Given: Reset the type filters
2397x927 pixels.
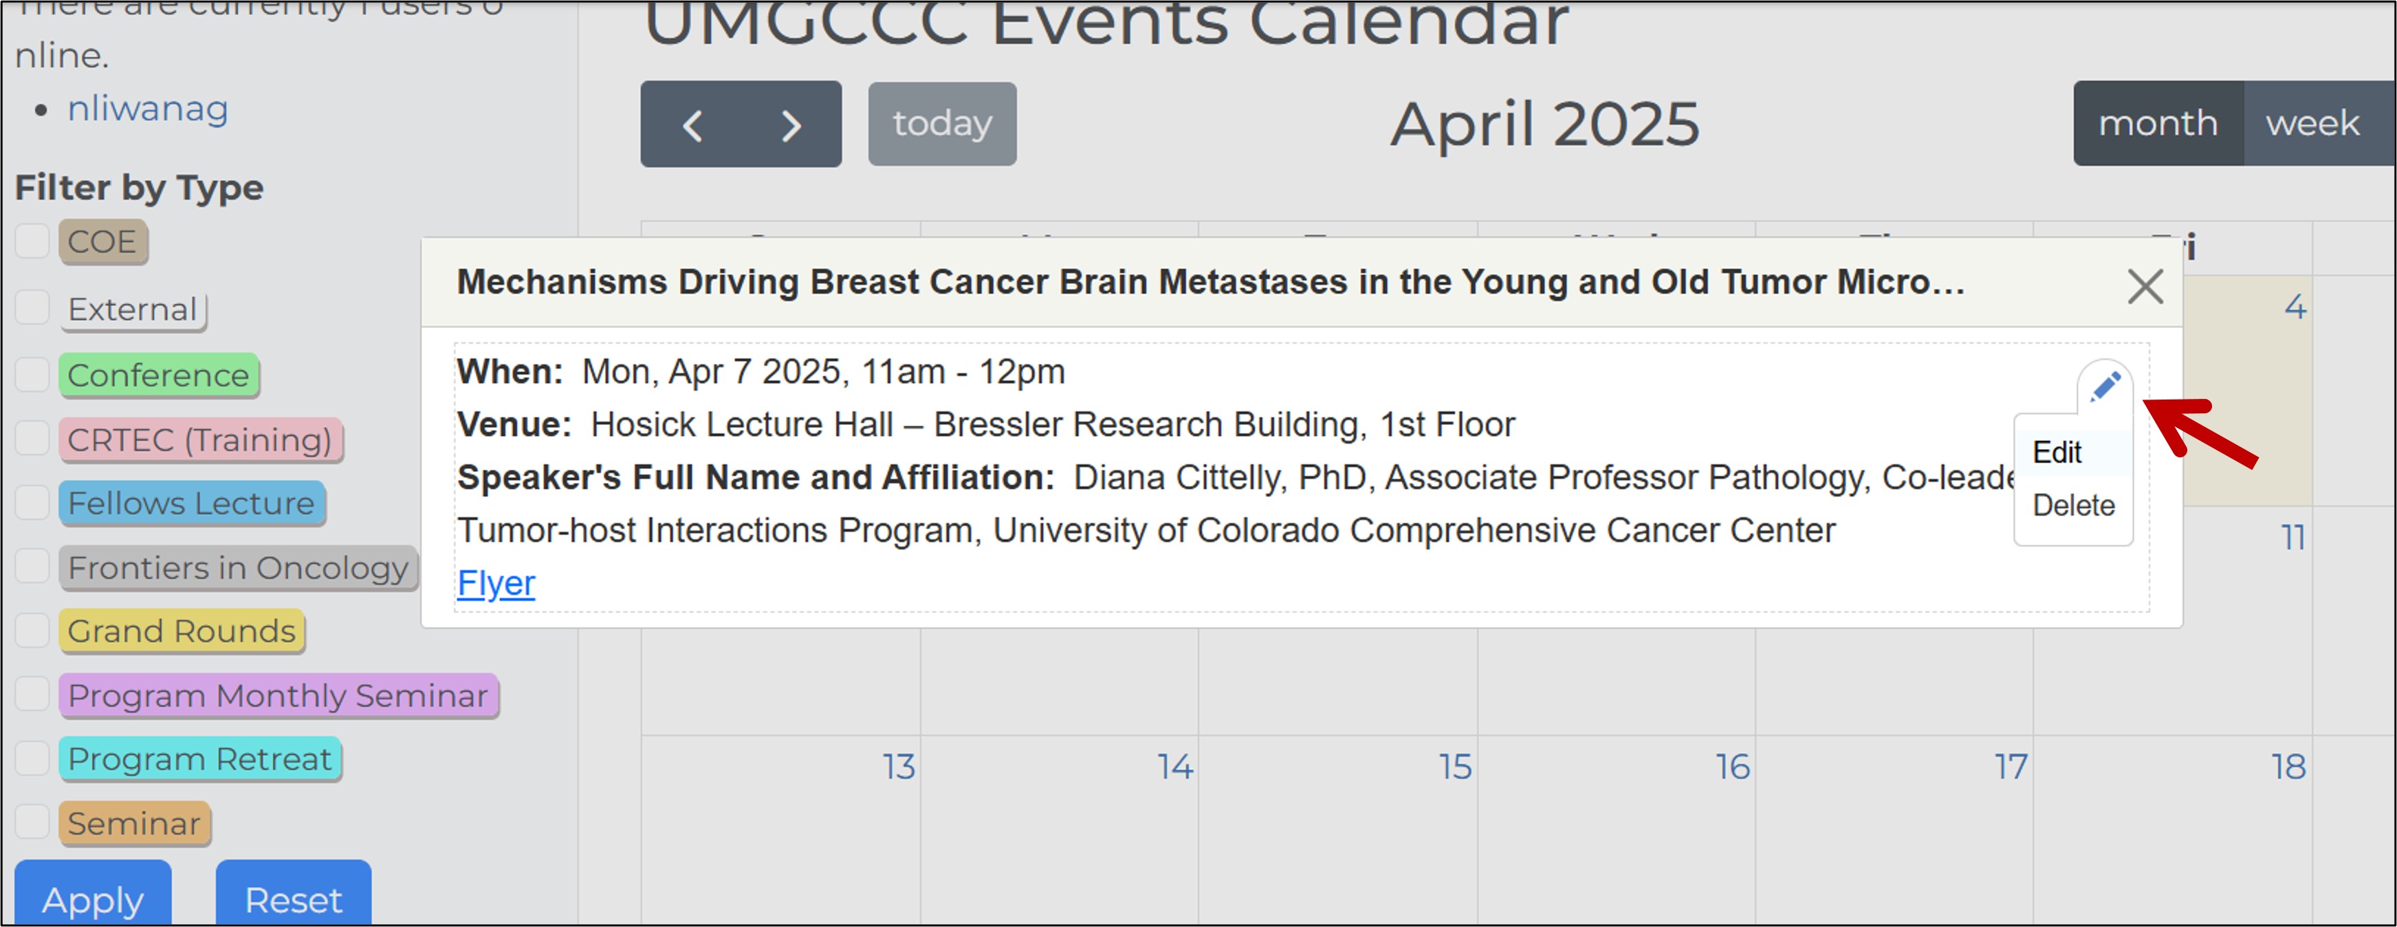Looking at the screenshot, I should [293, 898].
